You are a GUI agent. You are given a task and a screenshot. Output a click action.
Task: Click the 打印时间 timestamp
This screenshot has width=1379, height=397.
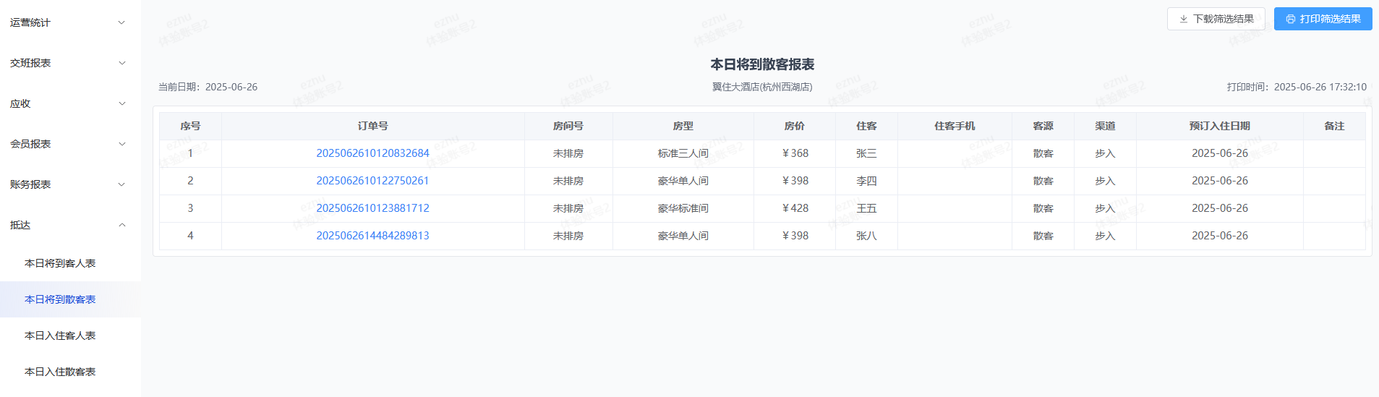(1297, 87)
